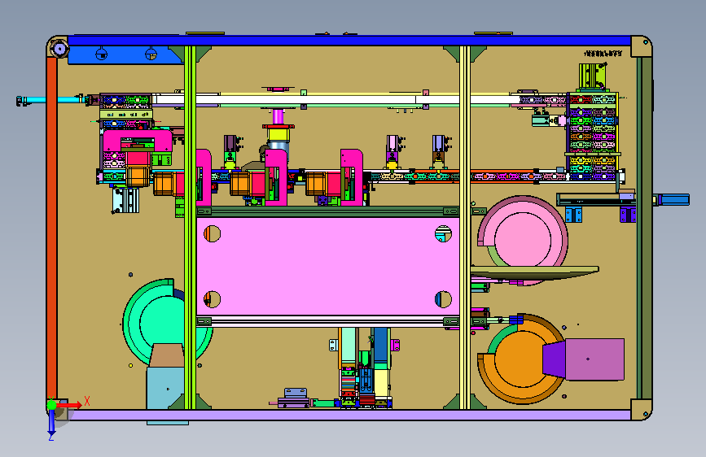Select bottom-right hole in pink plate
706x457 pixels.
point(443,299)
